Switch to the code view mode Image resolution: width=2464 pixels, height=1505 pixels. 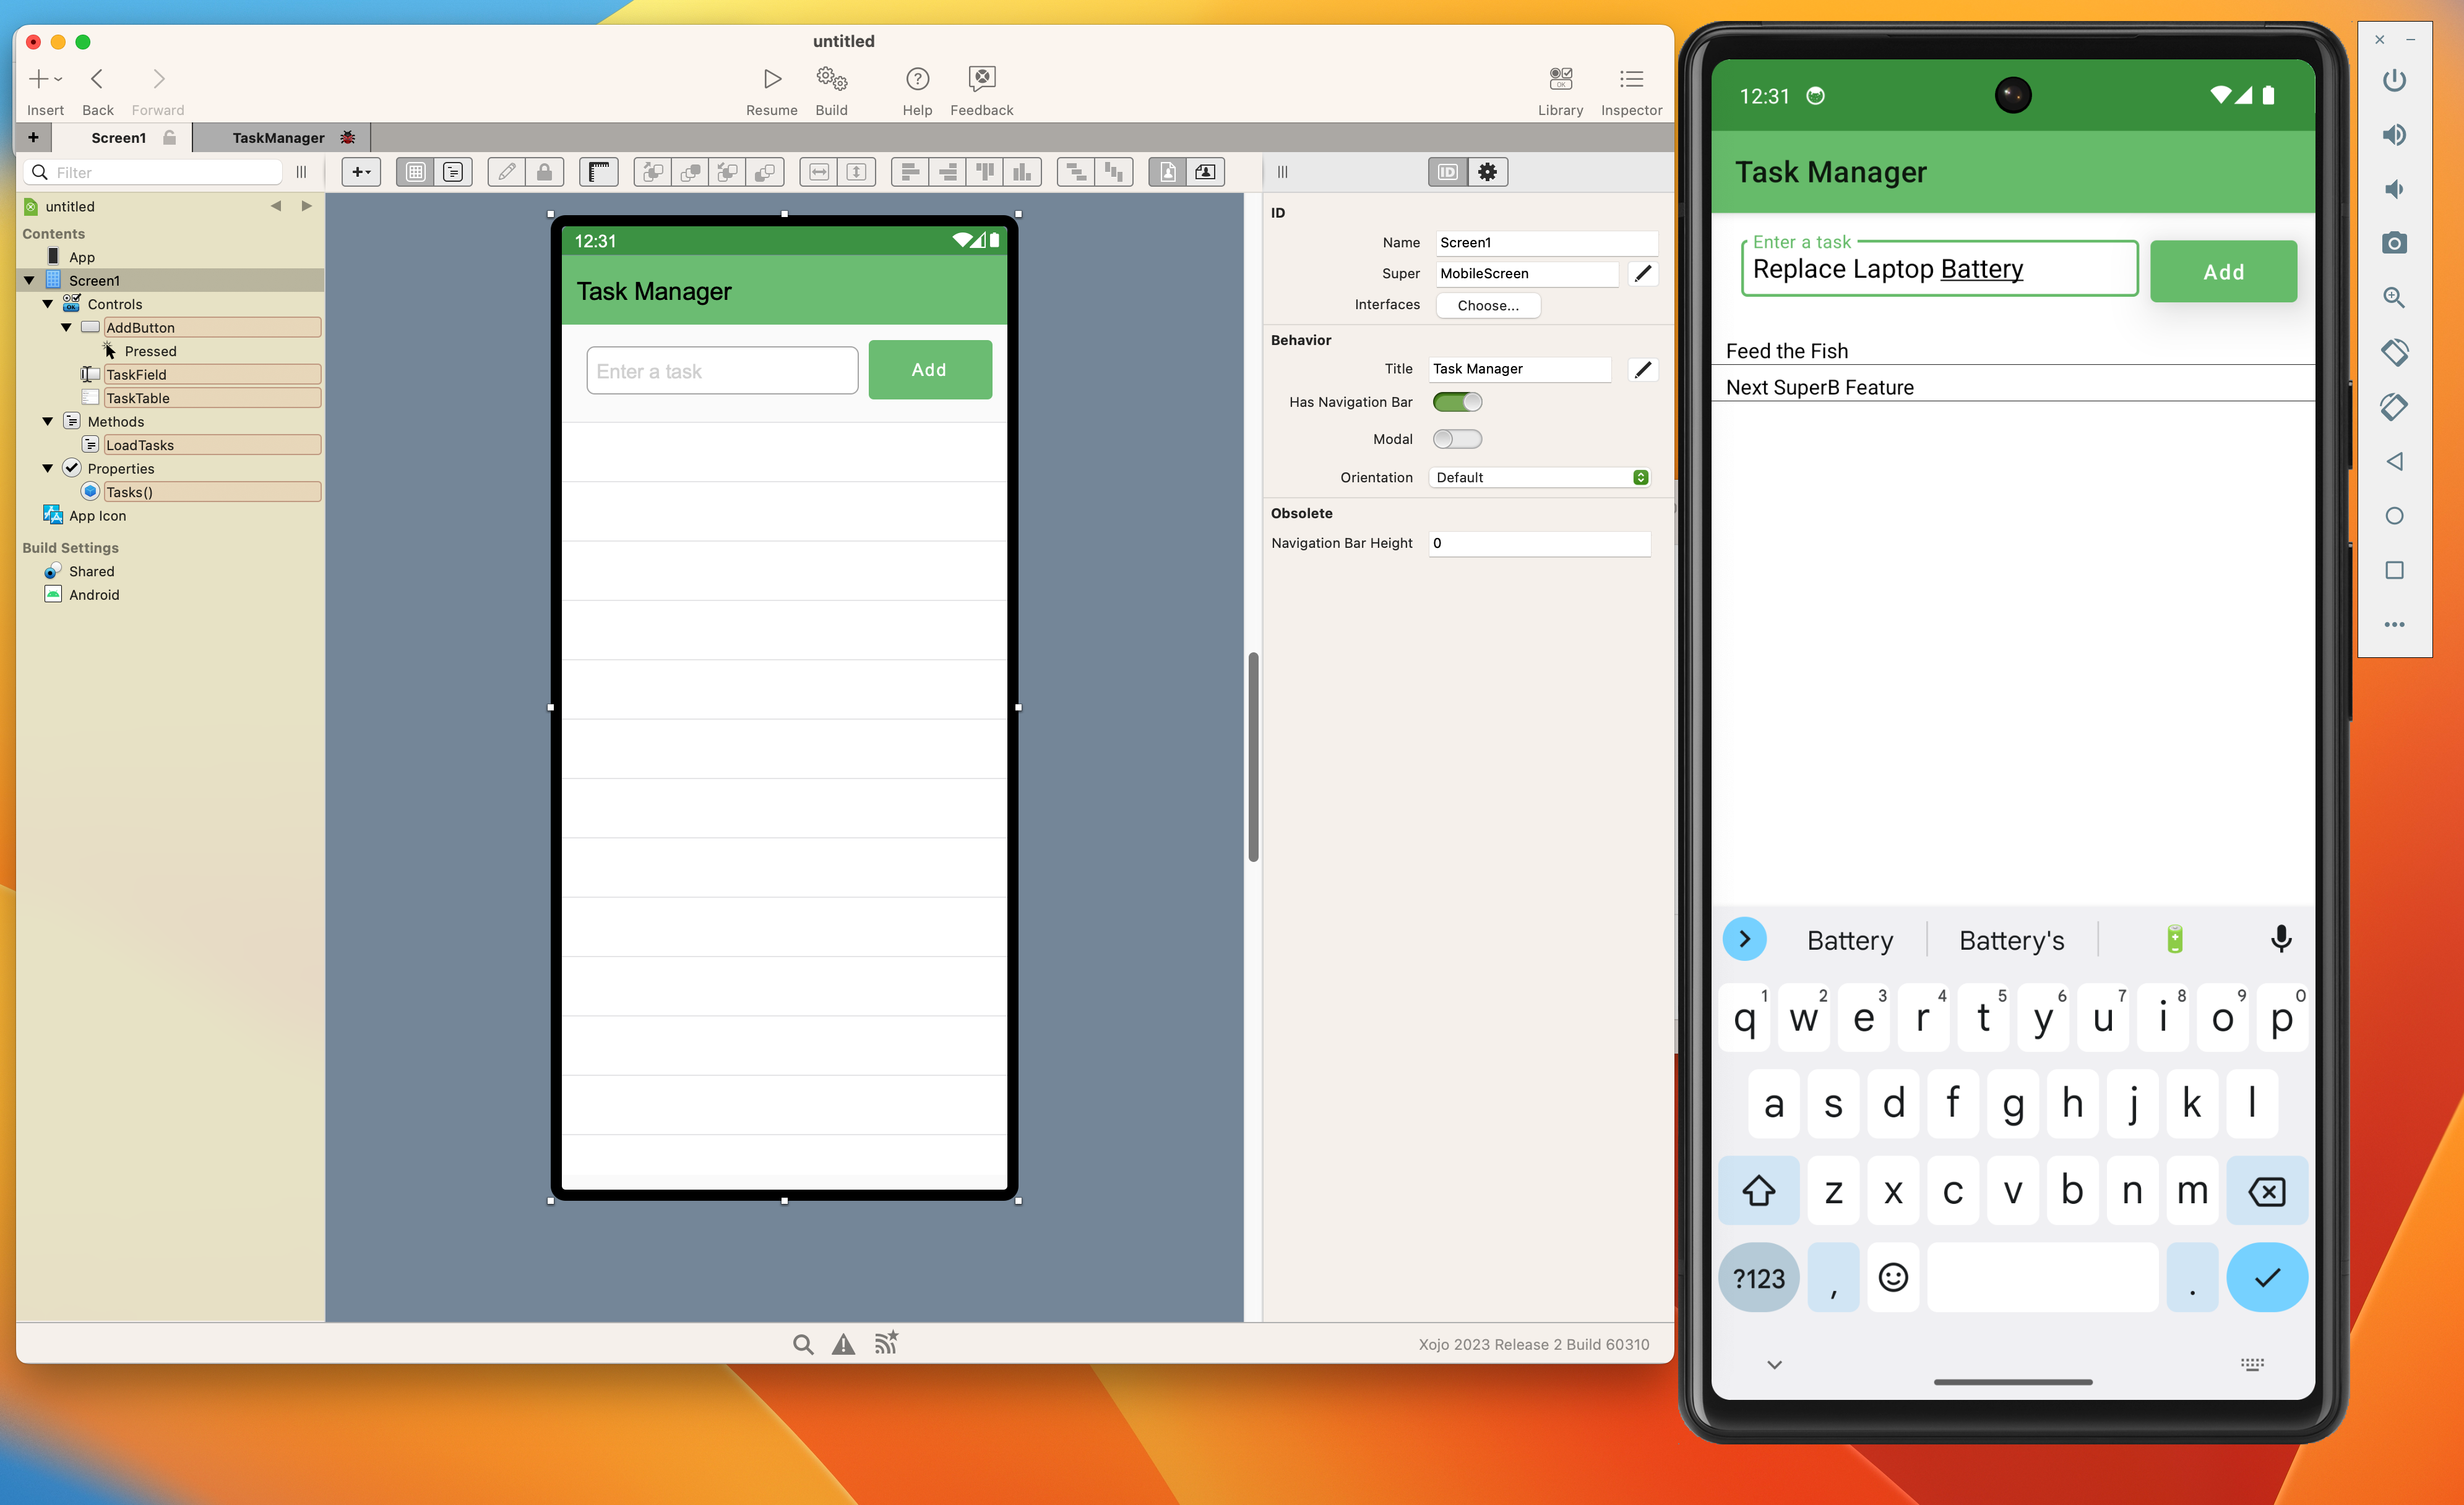coord(453,172)
